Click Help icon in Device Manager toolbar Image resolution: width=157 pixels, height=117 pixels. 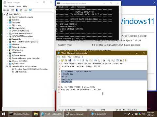pyautogui.click(x=17, y=10)
